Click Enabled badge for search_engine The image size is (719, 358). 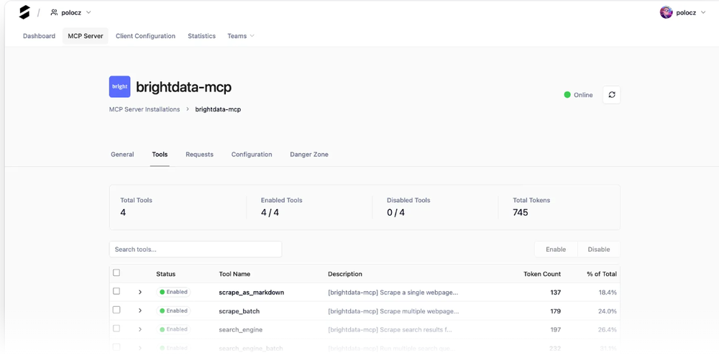(x=173, y=329)
